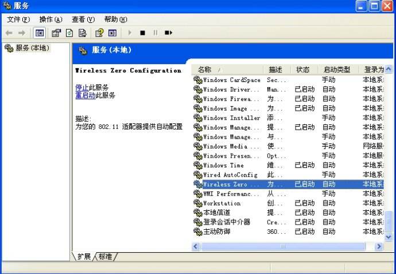This screenshot has height=274, width=396.
Task: Select the 主动防御 service name
Action: click(217, 232)
